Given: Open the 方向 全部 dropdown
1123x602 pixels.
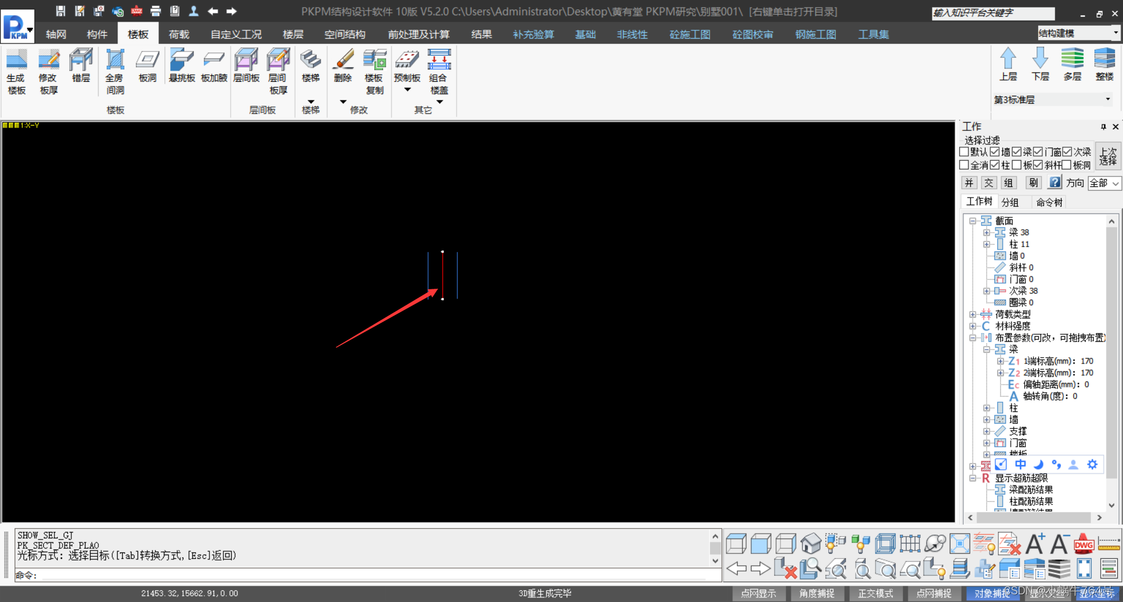Looking at the screenshot, I should (1104, 183).
